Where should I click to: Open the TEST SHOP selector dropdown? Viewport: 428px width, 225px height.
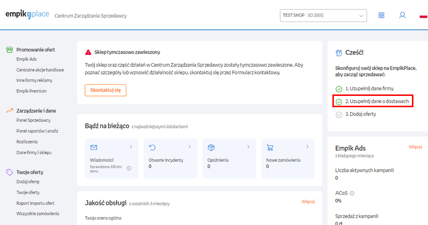pyautogui.click(x=323, y=15)
